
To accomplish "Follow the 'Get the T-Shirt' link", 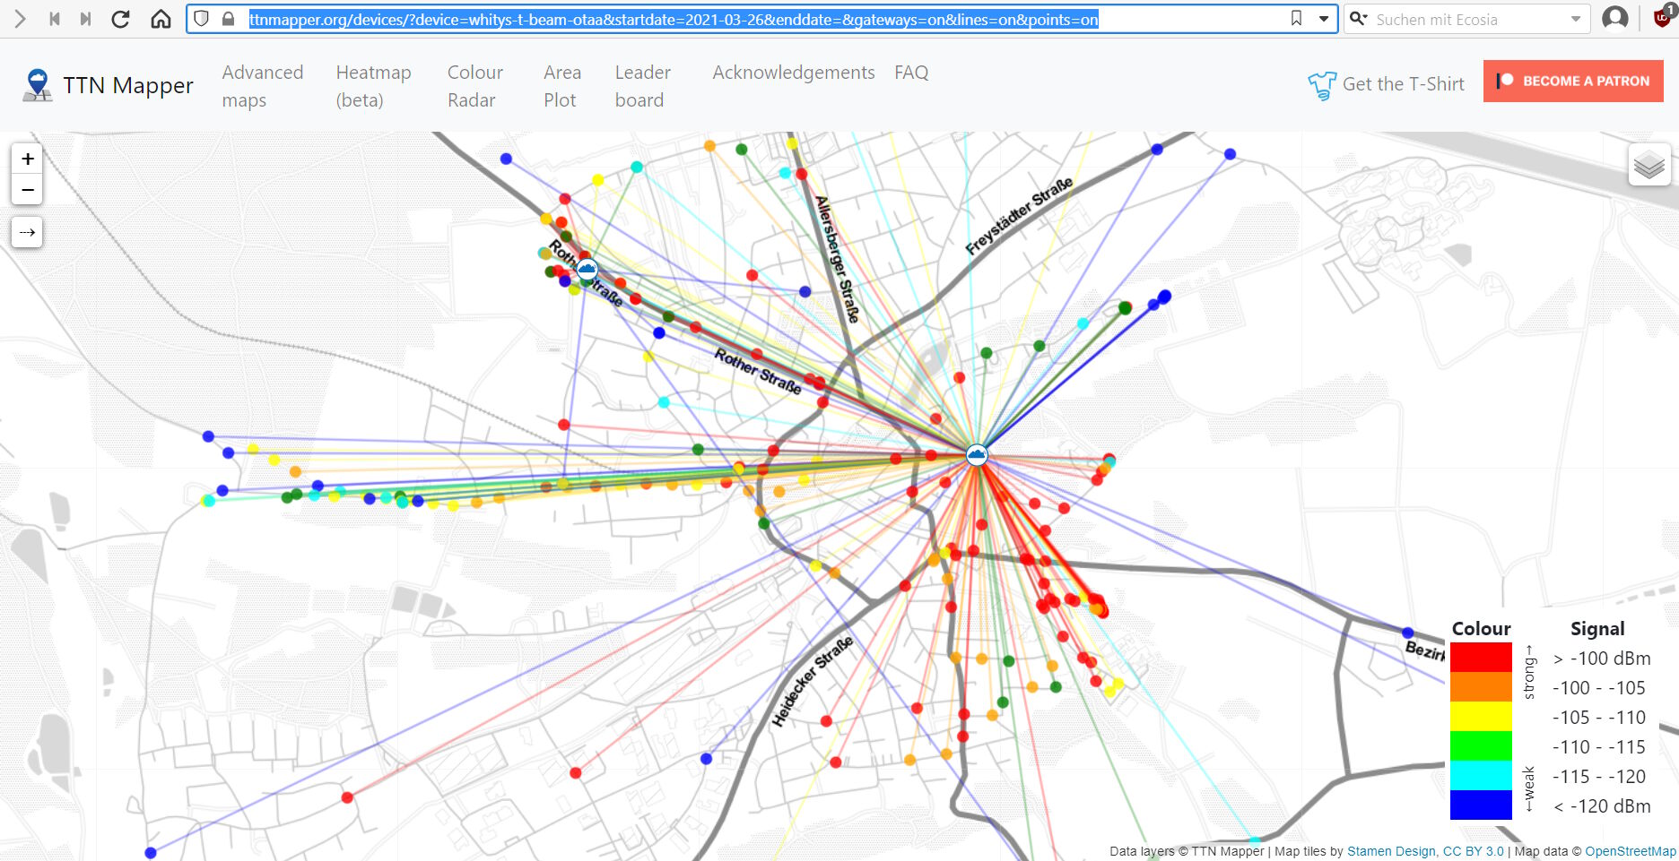I will [1403, 84].
